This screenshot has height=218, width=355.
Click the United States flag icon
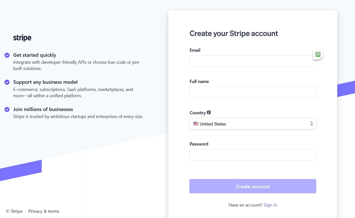click(x=196, y=123)
